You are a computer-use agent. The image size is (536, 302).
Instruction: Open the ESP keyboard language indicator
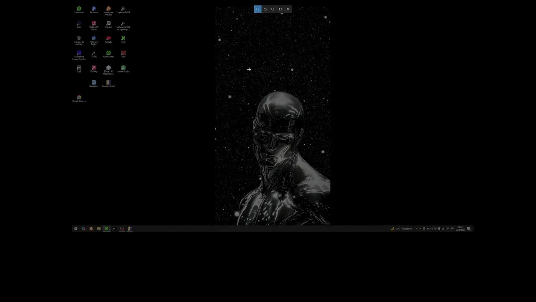(453, 229)
